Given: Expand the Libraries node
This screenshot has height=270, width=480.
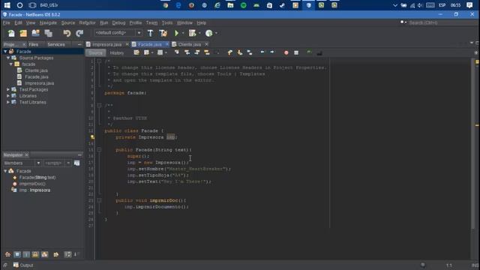Looking at the screenshot, I should (x=8, y=96).
